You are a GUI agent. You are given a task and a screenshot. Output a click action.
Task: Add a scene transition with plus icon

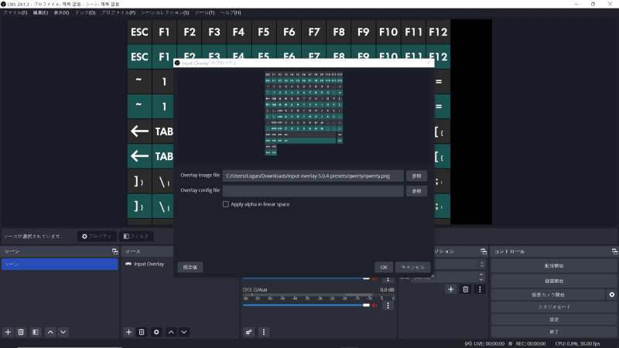(450, 289)
